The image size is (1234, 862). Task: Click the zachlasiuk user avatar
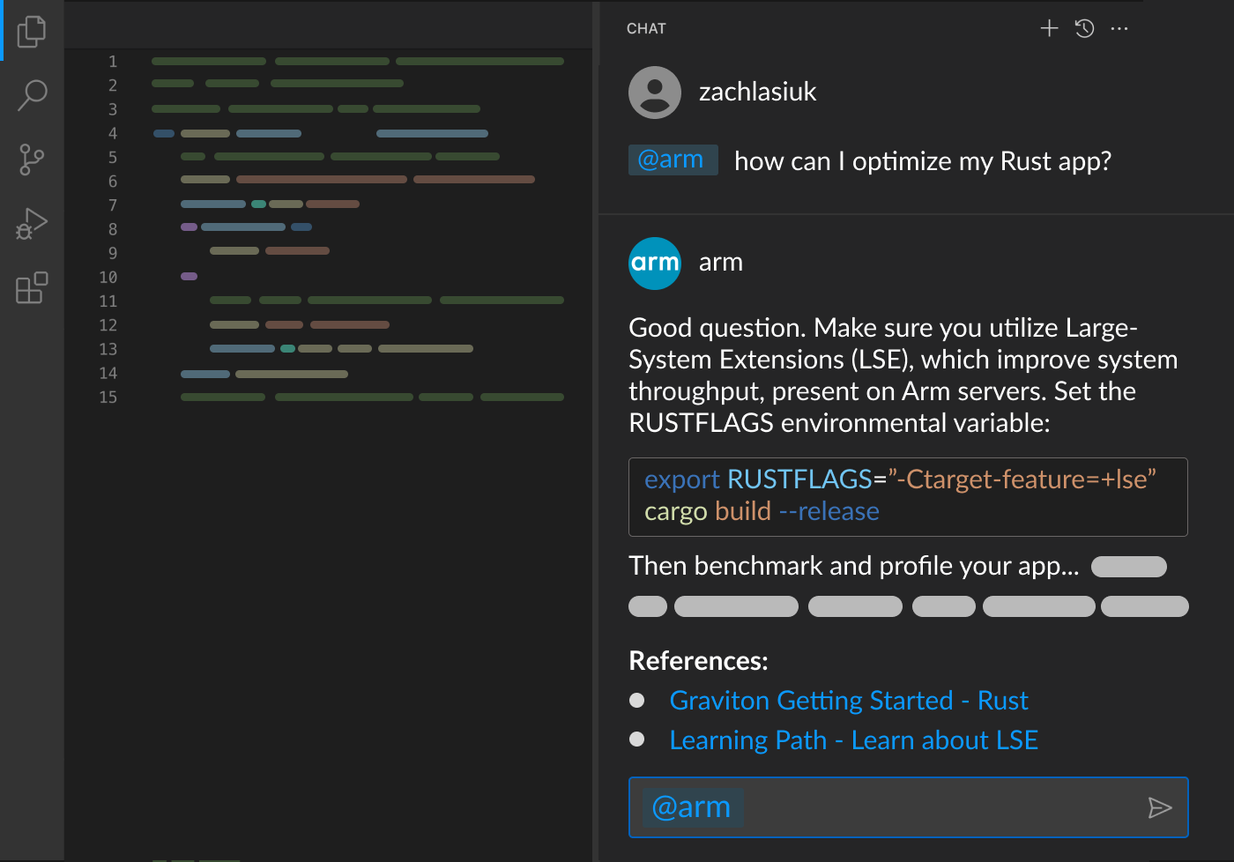point(655,93)
